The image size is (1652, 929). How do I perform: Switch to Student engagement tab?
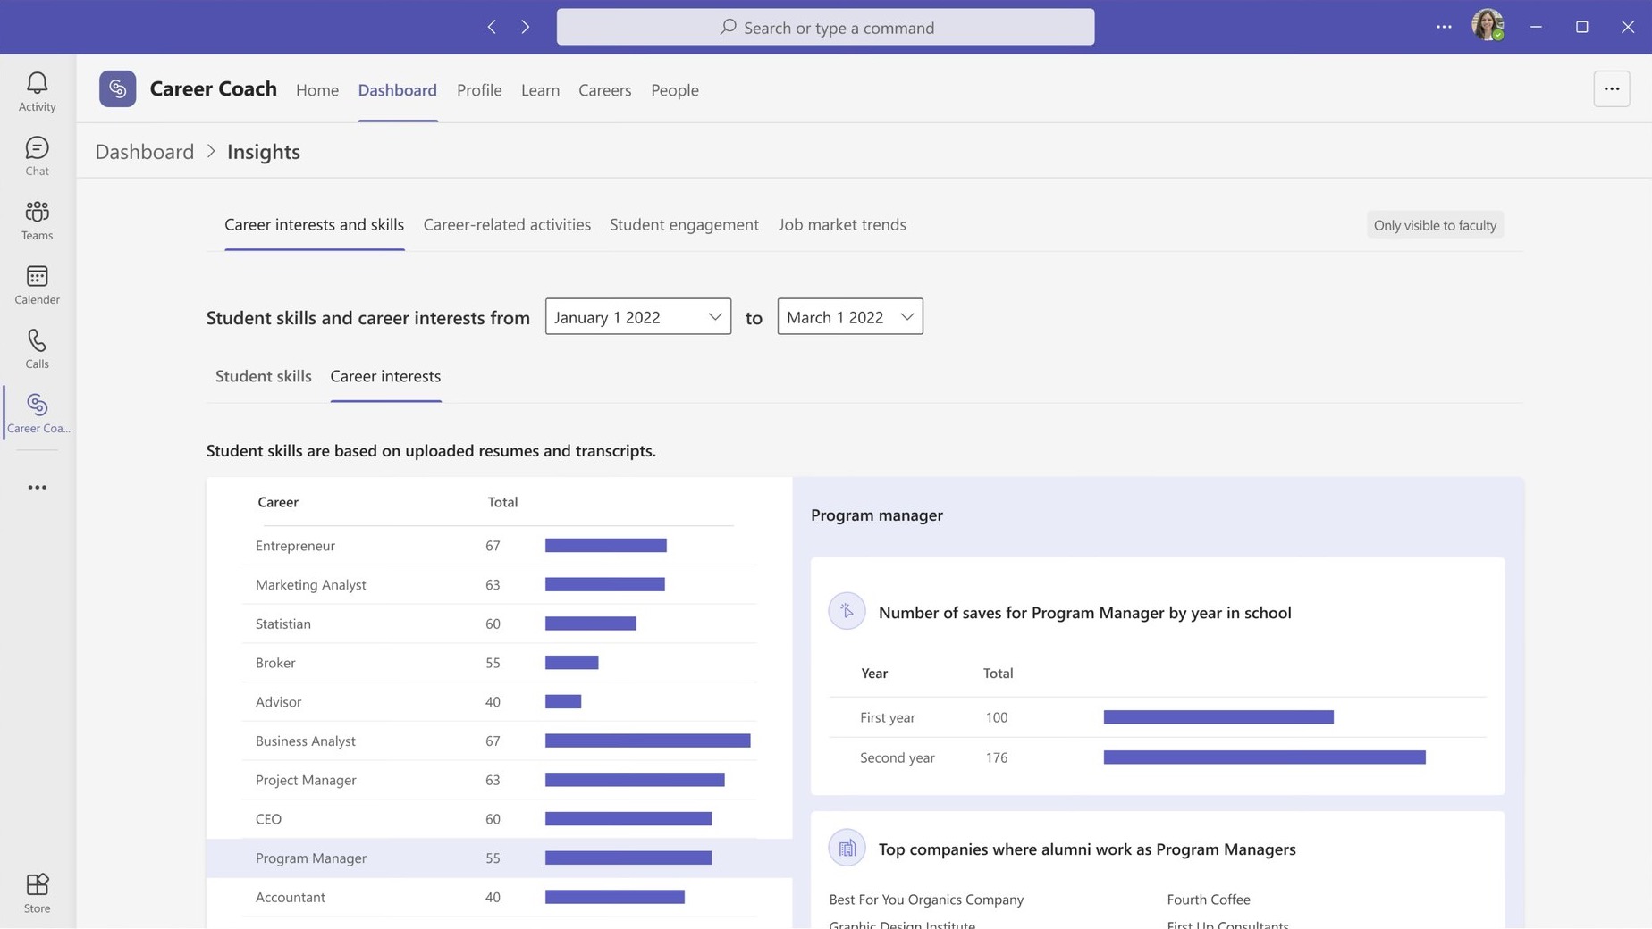point(684,224)
